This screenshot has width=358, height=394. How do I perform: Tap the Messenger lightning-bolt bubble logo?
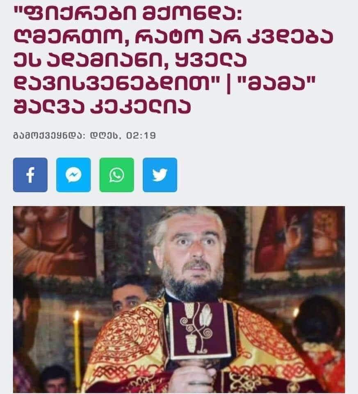(x=73, y=175)
